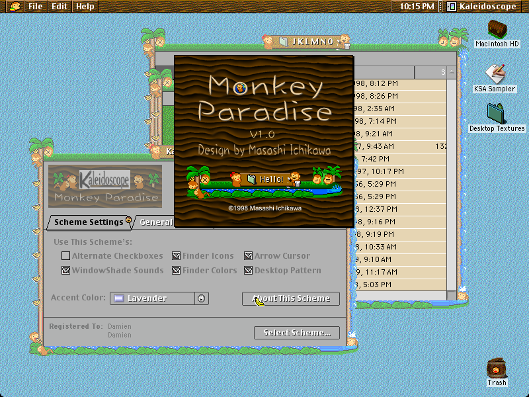This screenshot has width=529, height=397.
Task: Select the row dated 7:14 PM
Action: [x=400, y=121]
